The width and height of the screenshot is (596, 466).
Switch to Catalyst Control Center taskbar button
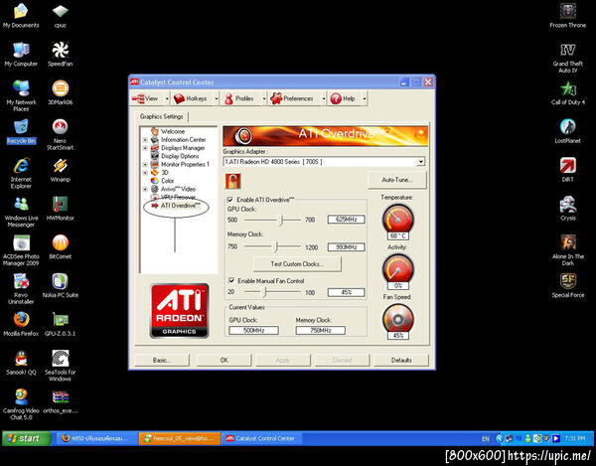[261, 438]
